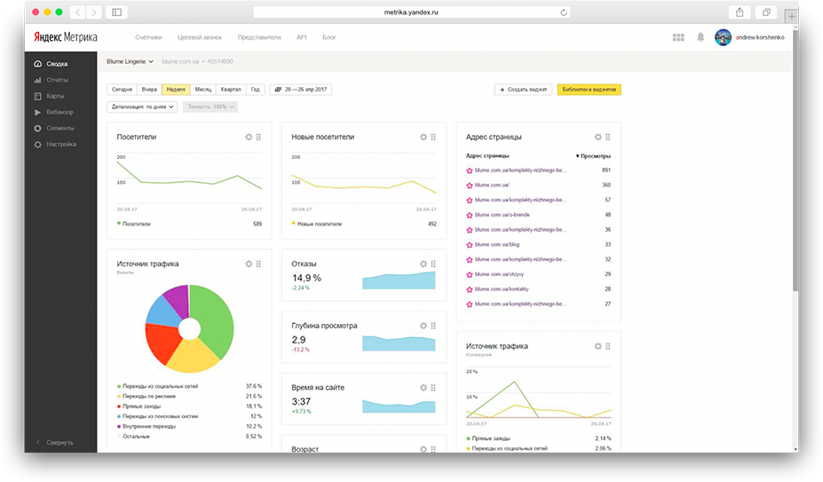Open the Библиотека виджетов button
The width and height of the screenshot is (823, 482).
pyautogui.click(x=589, y=90)
